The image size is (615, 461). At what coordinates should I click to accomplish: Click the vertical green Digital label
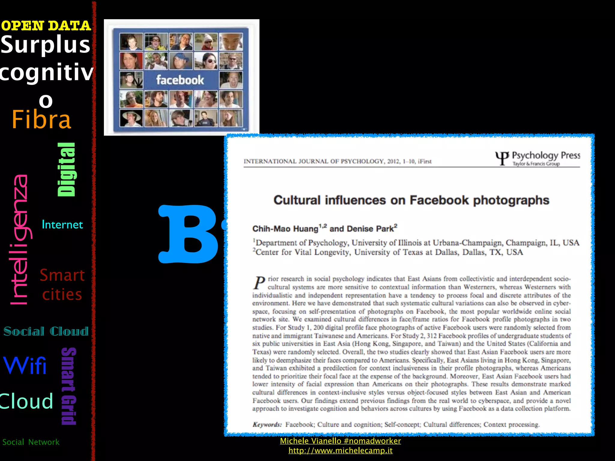(x=66, y=170)
